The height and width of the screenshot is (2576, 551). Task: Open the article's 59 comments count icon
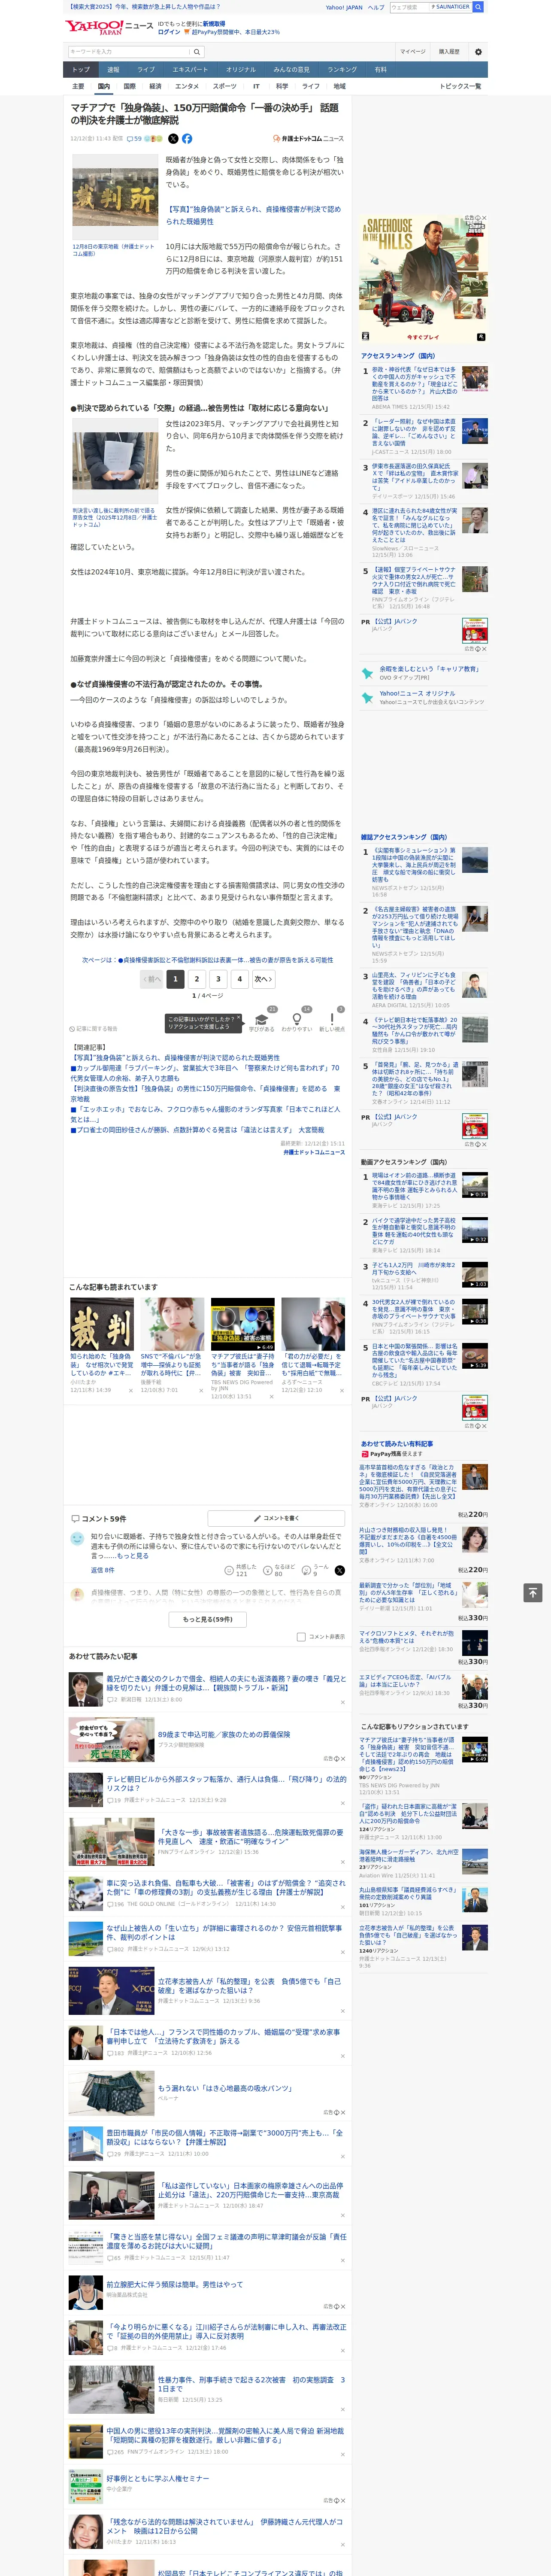[x=134, y=139]
